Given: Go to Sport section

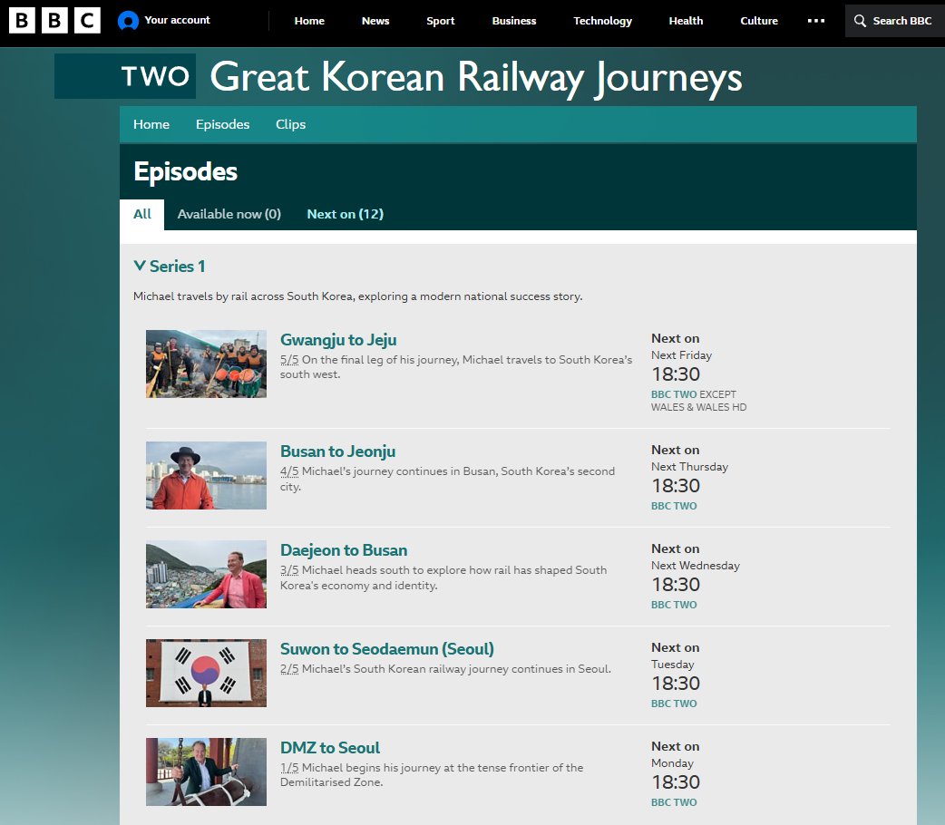Looking at the screenshot, I should point(441,21).
